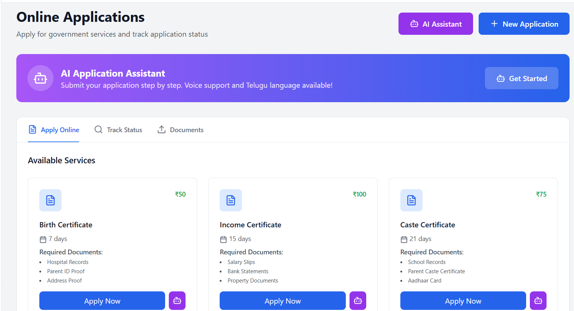Click the document icon on Caste Certificate card
574x311 pixels.
coord(411,200)
